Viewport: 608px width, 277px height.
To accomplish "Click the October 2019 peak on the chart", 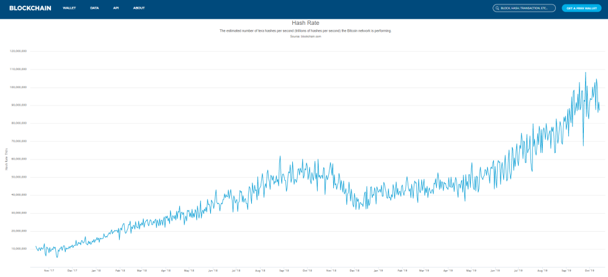I will (x=585, y=73).
